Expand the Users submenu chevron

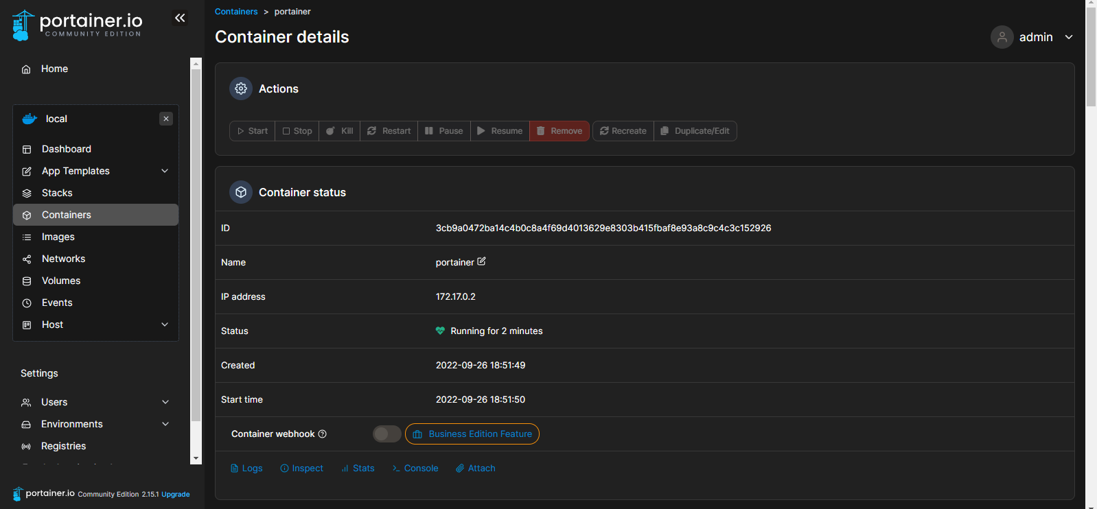point(165,402)
